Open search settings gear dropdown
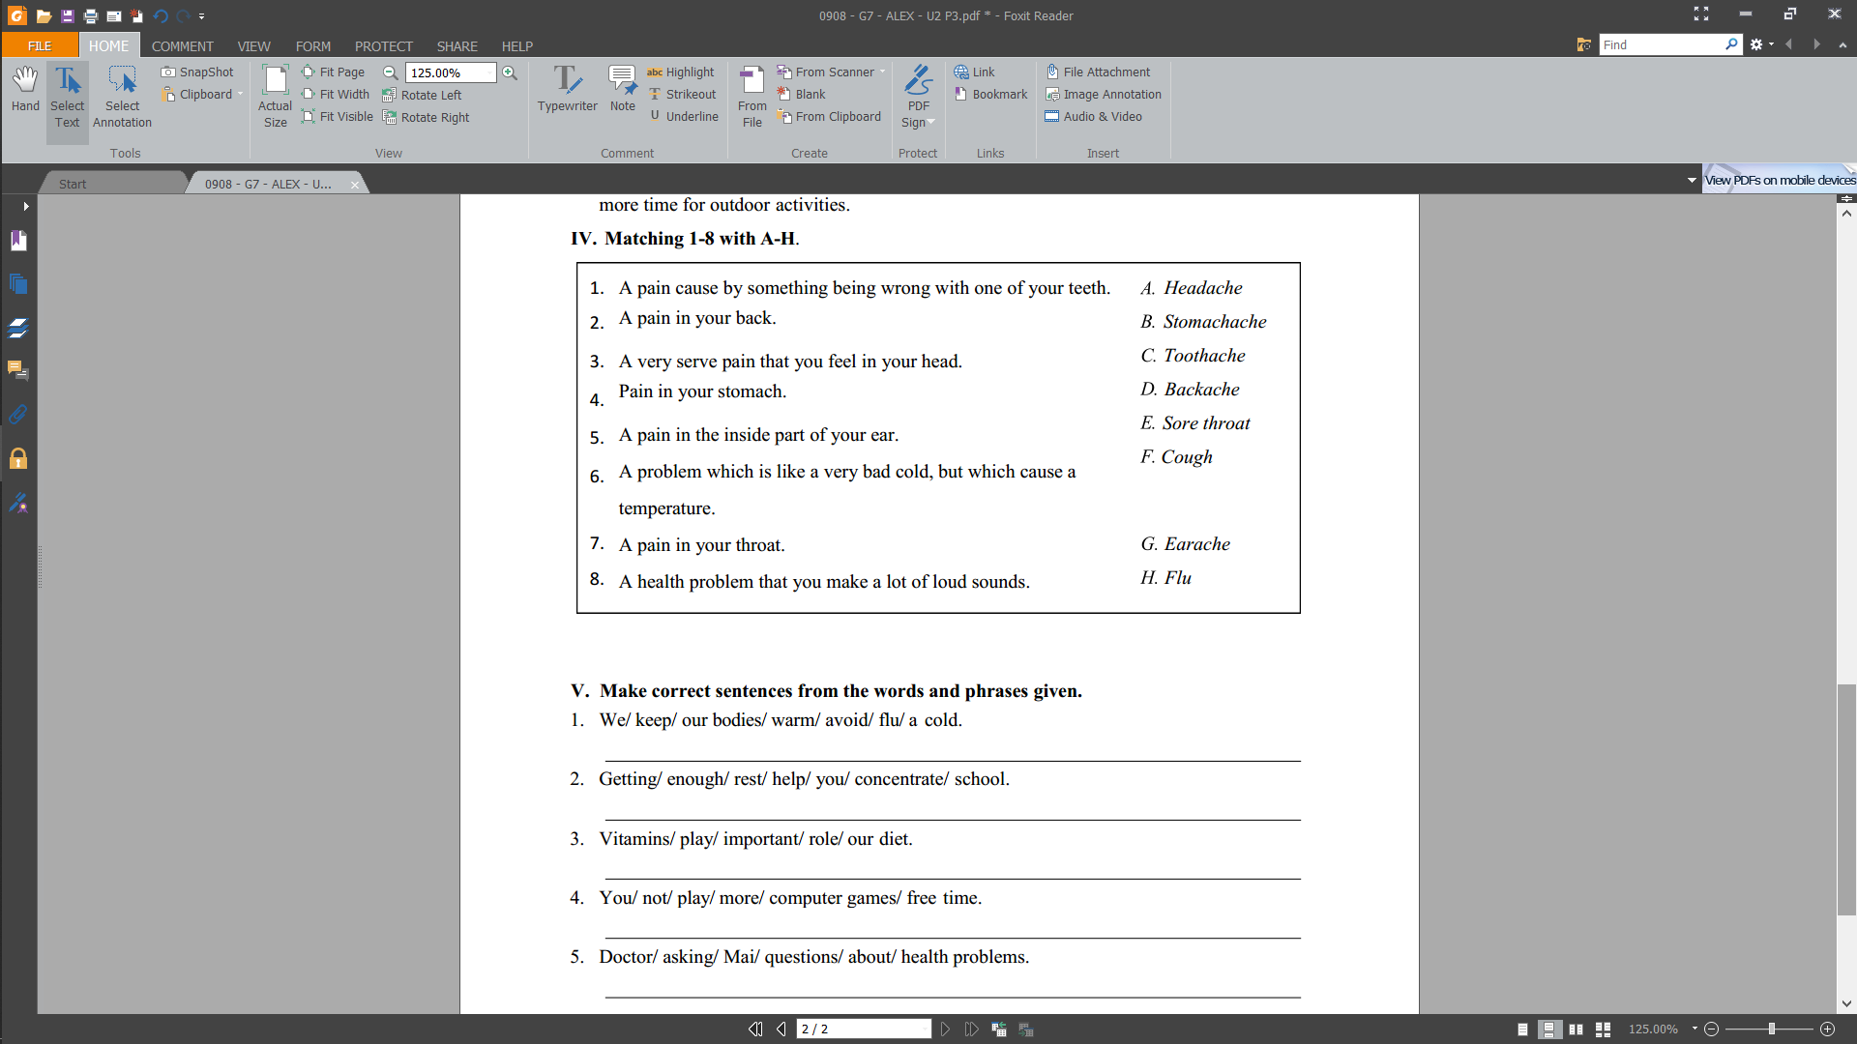 1761,44
